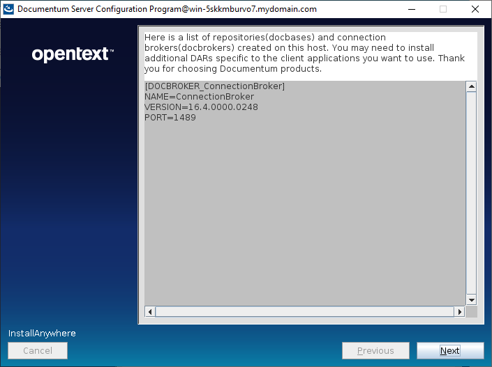Click the horizontal scrollbar track

pyautogui.click(x=305, y=311)
